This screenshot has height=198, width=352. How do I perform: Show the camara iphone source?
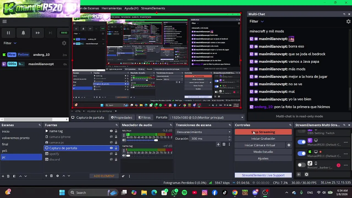(111, 137)
